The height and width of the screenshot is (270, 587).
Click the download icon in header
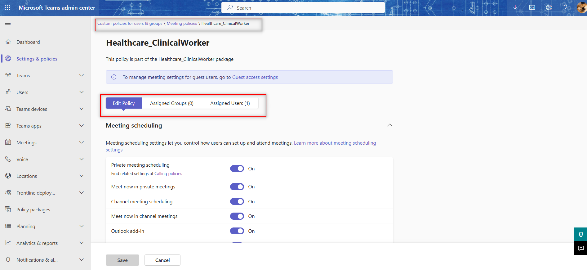(x=515, y=7)
